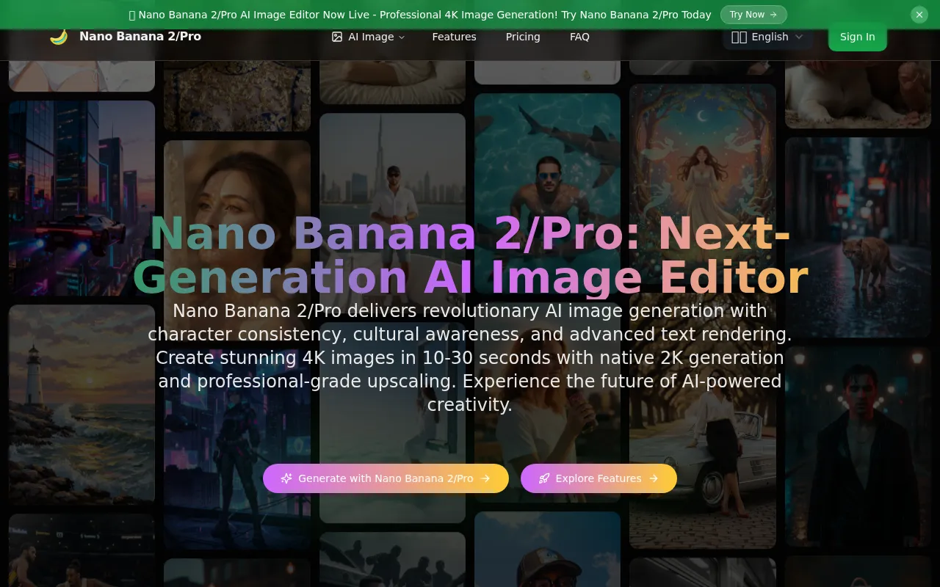
Task: Navigate to the FAQ section
Action: tap(579, 37)
